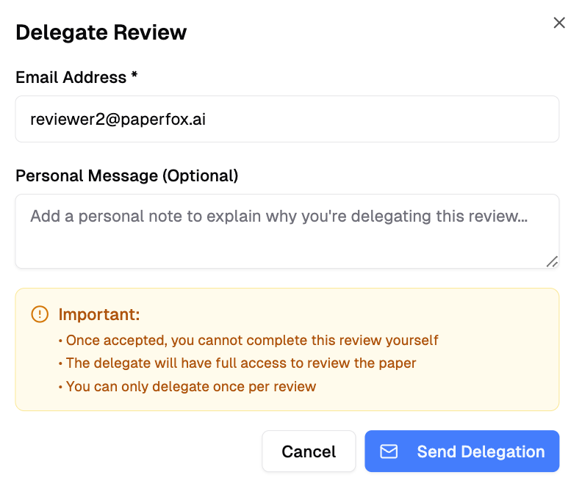Click the Delegate Review heading
This screenshot has height=486, width=582.
tap(101, 33)
